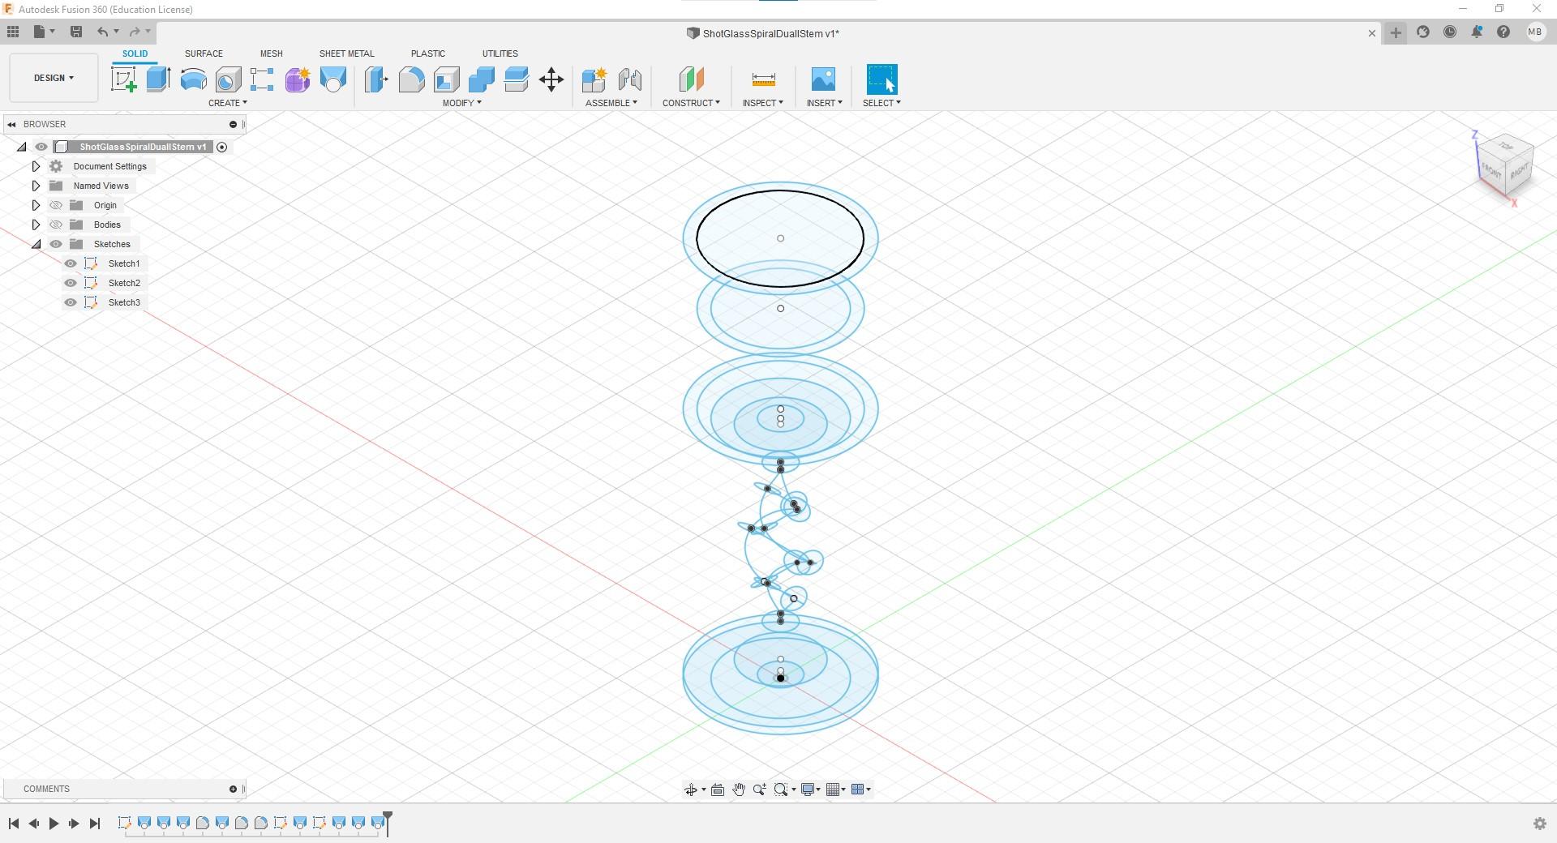Open the Display Settings dropdown

point(811,790)
